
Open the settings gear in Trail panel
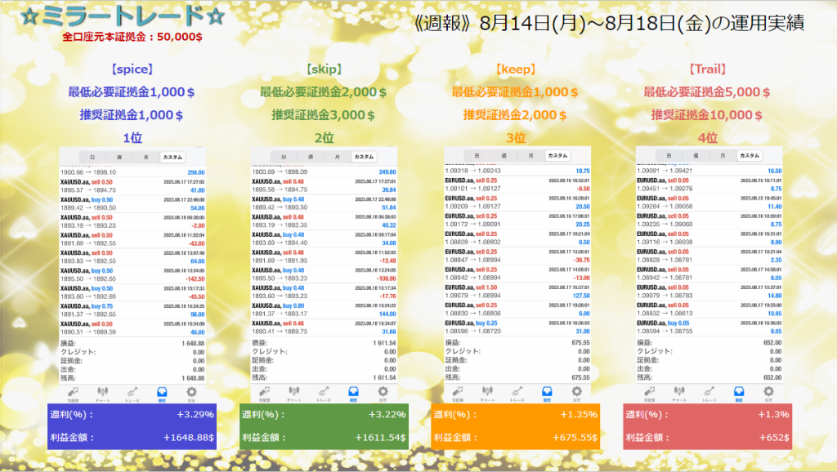(x=768, y=393)
